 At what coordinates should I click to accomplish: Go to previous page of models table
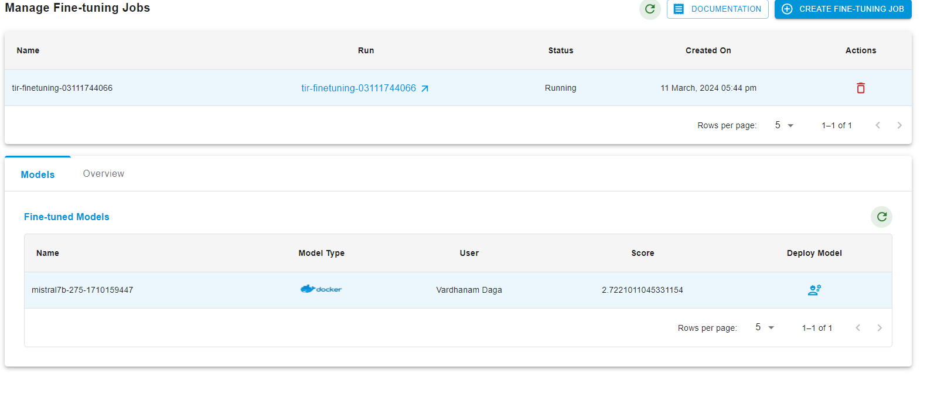(858, 328)
